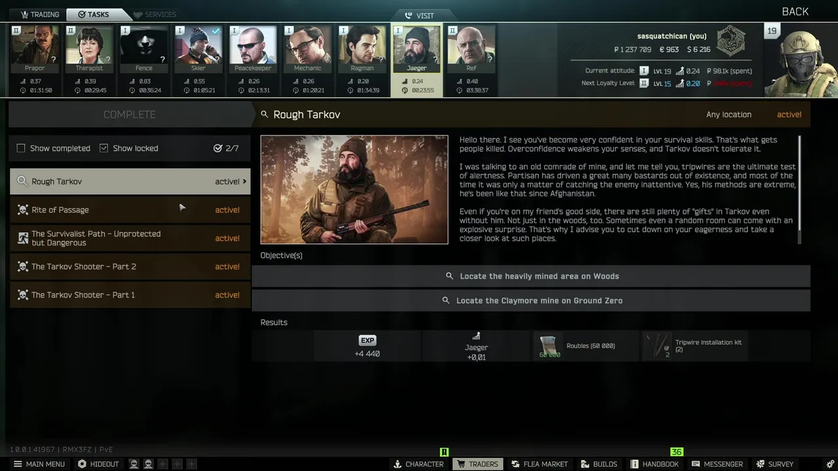Select Peacekeeper trader portrait
The height and width of the screenshot is (471, 838).
point(253,49)
